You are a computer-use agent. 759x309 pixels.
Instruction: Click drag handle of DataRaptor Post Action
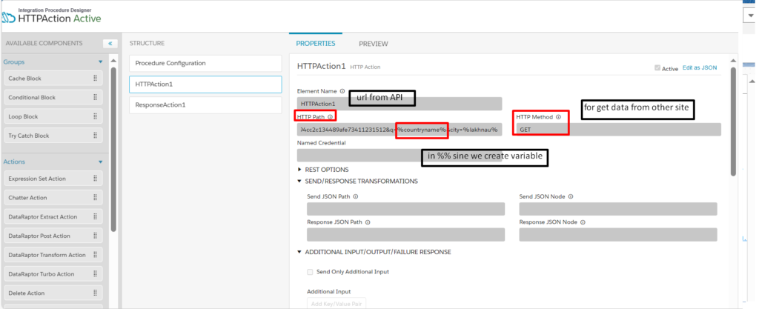coord(95,236)
